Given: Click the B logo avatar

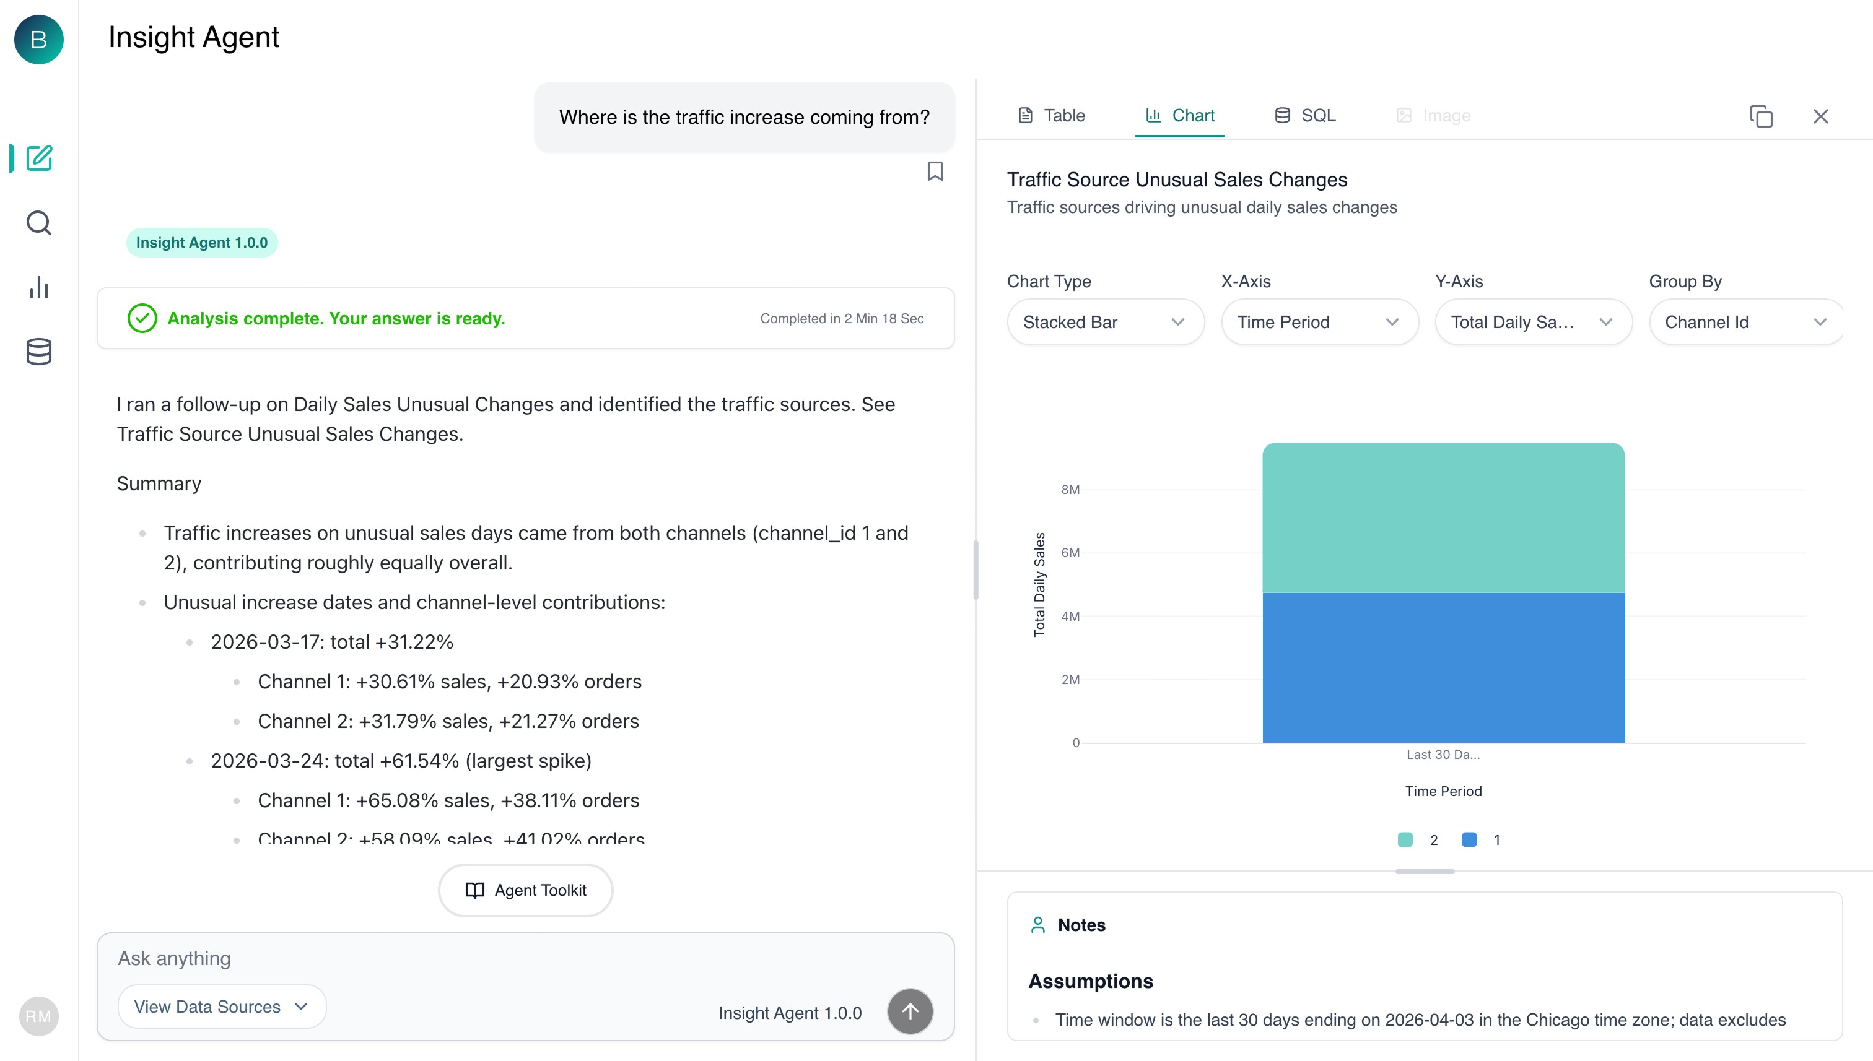Looking at the screenshot, I should pos(38,40).
